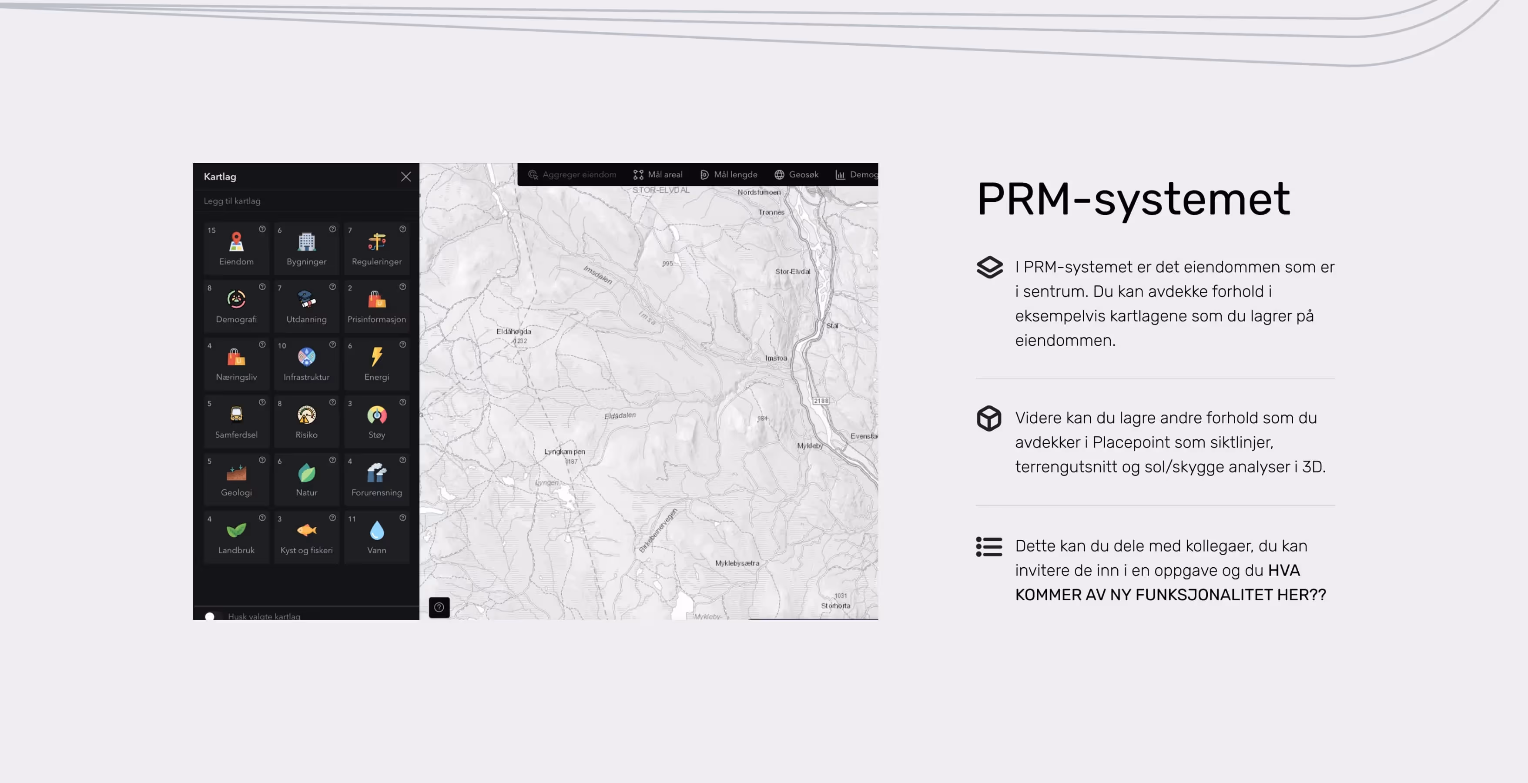Click the Stor-Elvdal label on map
Screen dimensions: 1528x783
tap(792, 272)
